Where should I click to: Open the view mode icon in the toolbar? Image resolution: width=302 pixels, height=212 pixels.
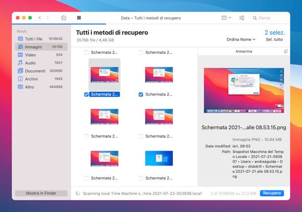point(224,18)
